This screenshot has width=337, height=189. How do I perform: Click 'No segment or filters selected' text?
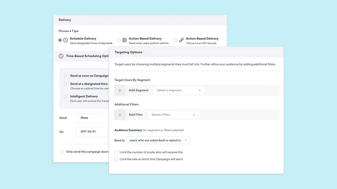[163, 130]
